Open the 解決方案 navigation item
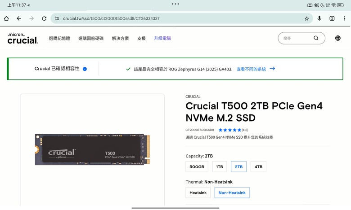The image size is (351, 210). coord(121,39)
